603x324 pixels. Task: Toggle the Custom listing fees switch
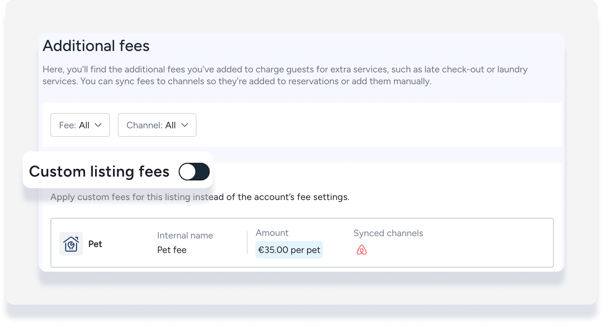(x=194, y=172)
